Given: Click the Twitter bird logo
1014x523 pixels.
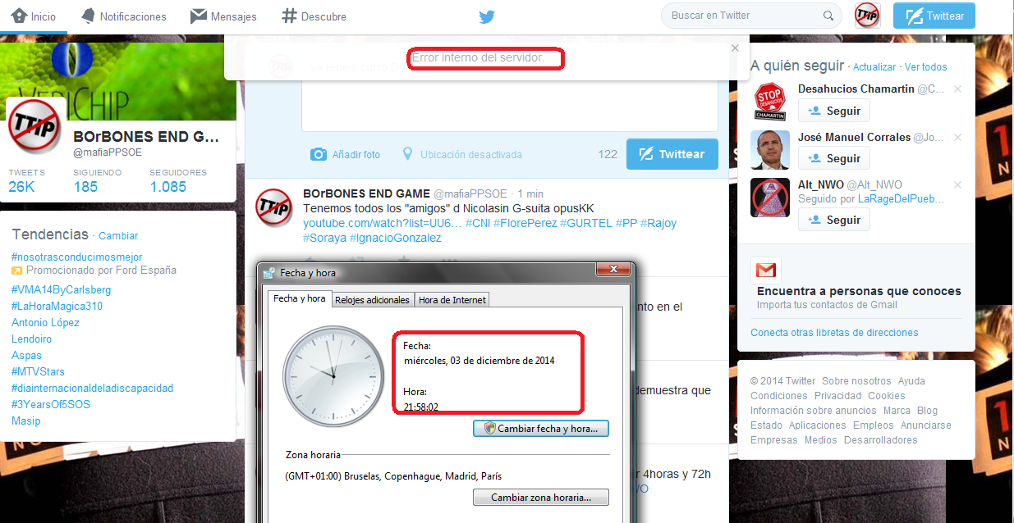Looking at the screenshot, I should [487, 16].
